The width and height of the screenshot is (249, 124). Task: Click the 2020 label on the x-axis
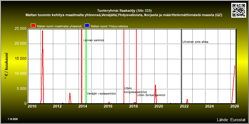pyautogui.click(x=159, y=106)
